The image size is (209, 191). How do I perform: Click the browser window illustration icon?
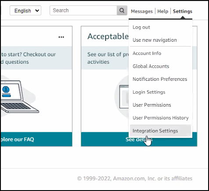(x=124, y=97)
